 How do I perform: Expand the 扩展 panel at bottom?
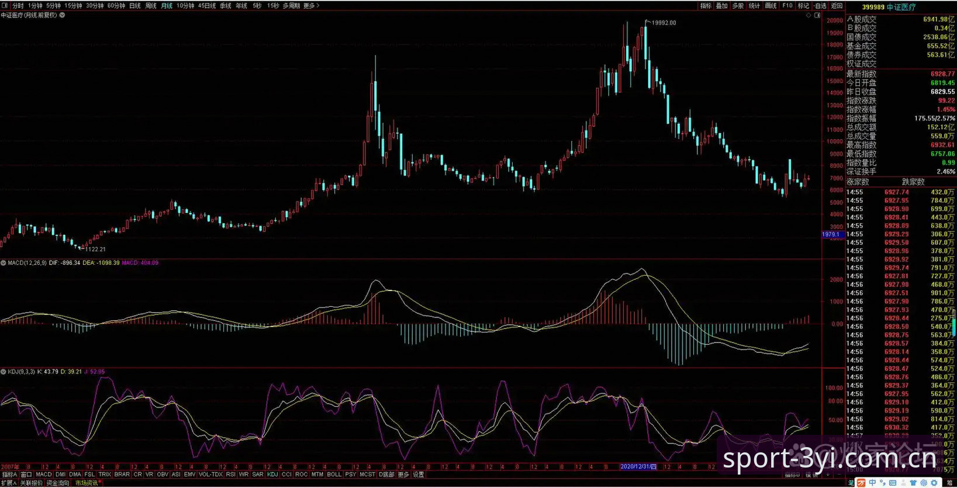[9, 483]
